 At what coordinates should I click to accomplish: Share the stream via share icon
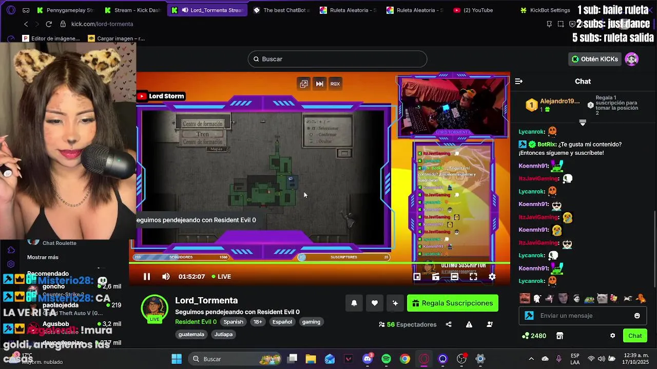[x=449, y=324]
